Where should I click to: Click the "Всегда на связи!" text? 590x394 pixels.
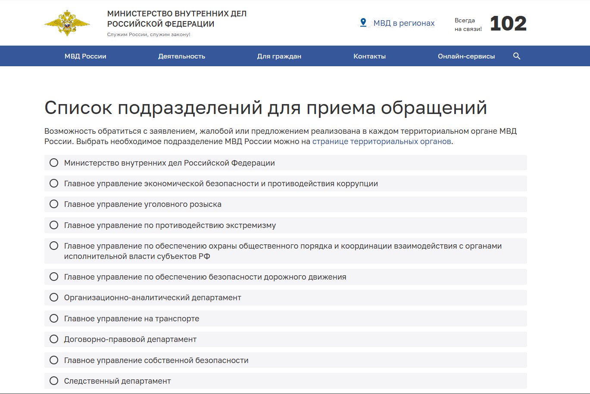[468, 25]
